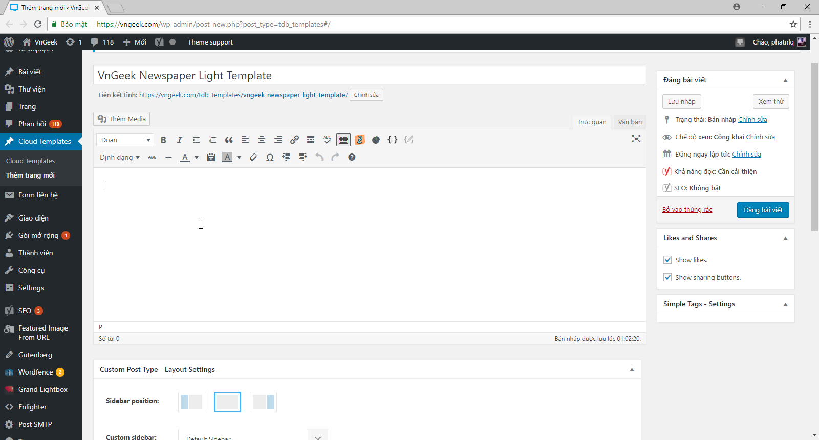
Task: Apply strikethrough formatting
Action: (152, 157)
